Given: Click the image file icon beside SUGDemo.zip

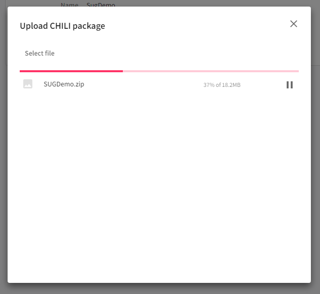Looking at the screenshot, I should point(28,84).
